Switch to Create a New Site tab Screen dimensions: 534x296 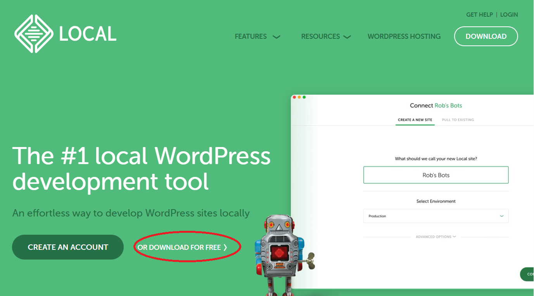point(415,120)
